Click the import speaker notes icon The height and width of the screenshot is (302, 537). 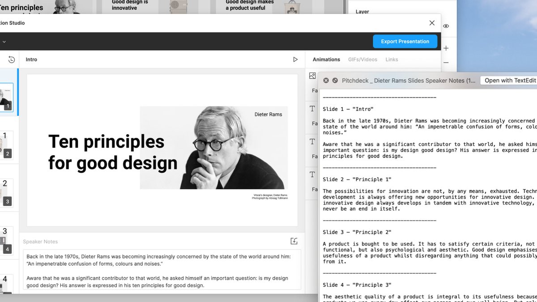[294, 241]
